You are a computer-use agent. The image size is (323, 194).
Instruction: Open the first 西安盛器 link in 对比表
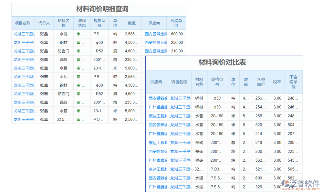click(x=158, y=98)
